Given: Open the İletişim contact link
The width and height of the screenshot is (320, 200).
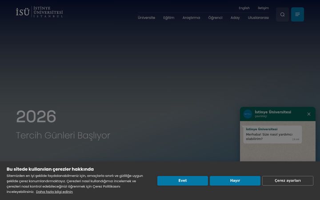Looking at the screenshot, I should [x=263, y=8].
